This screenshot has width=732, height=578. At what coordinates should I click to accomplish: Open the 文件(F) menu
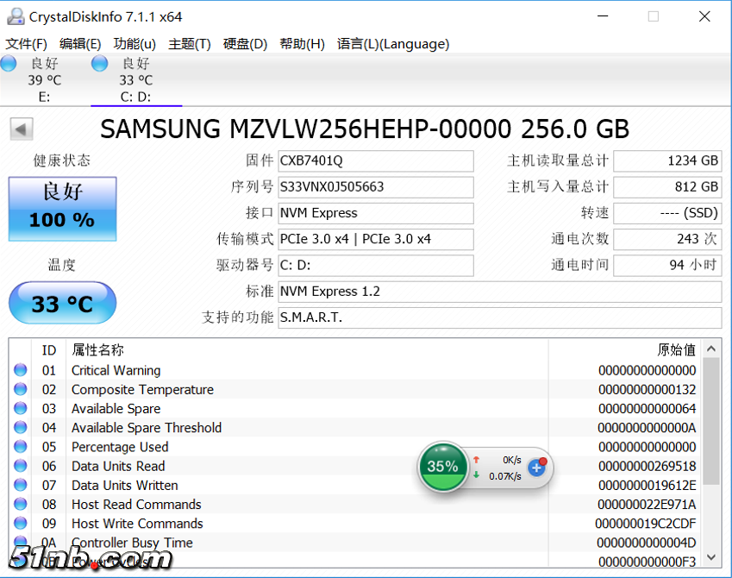point(26,44)
